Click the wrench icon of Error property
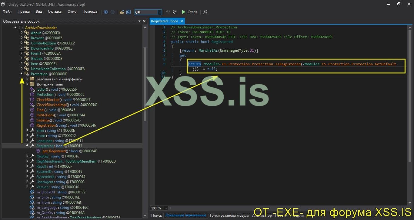This screenshot has height=220, width=414. [32, 131]
